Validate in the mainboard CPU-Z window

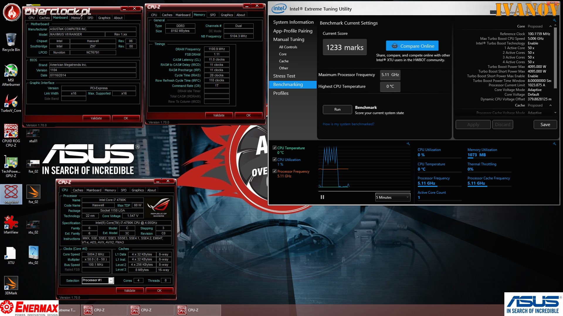coord(96,118)
